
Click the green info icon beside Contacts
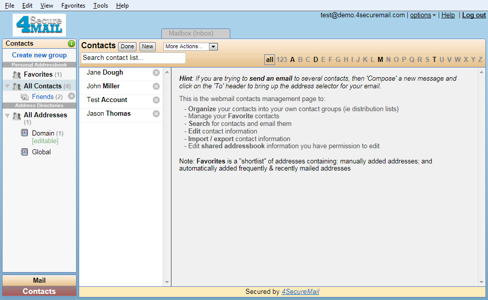point(72,44)
